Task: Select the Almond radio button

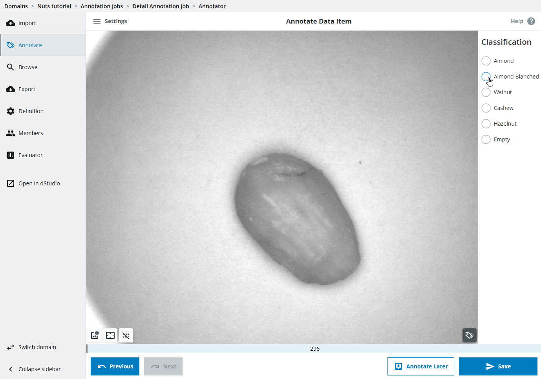Action: 486,61
